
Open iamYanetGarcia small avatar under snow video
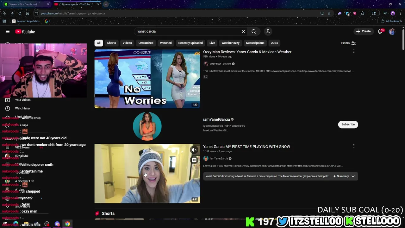[206, 159]
